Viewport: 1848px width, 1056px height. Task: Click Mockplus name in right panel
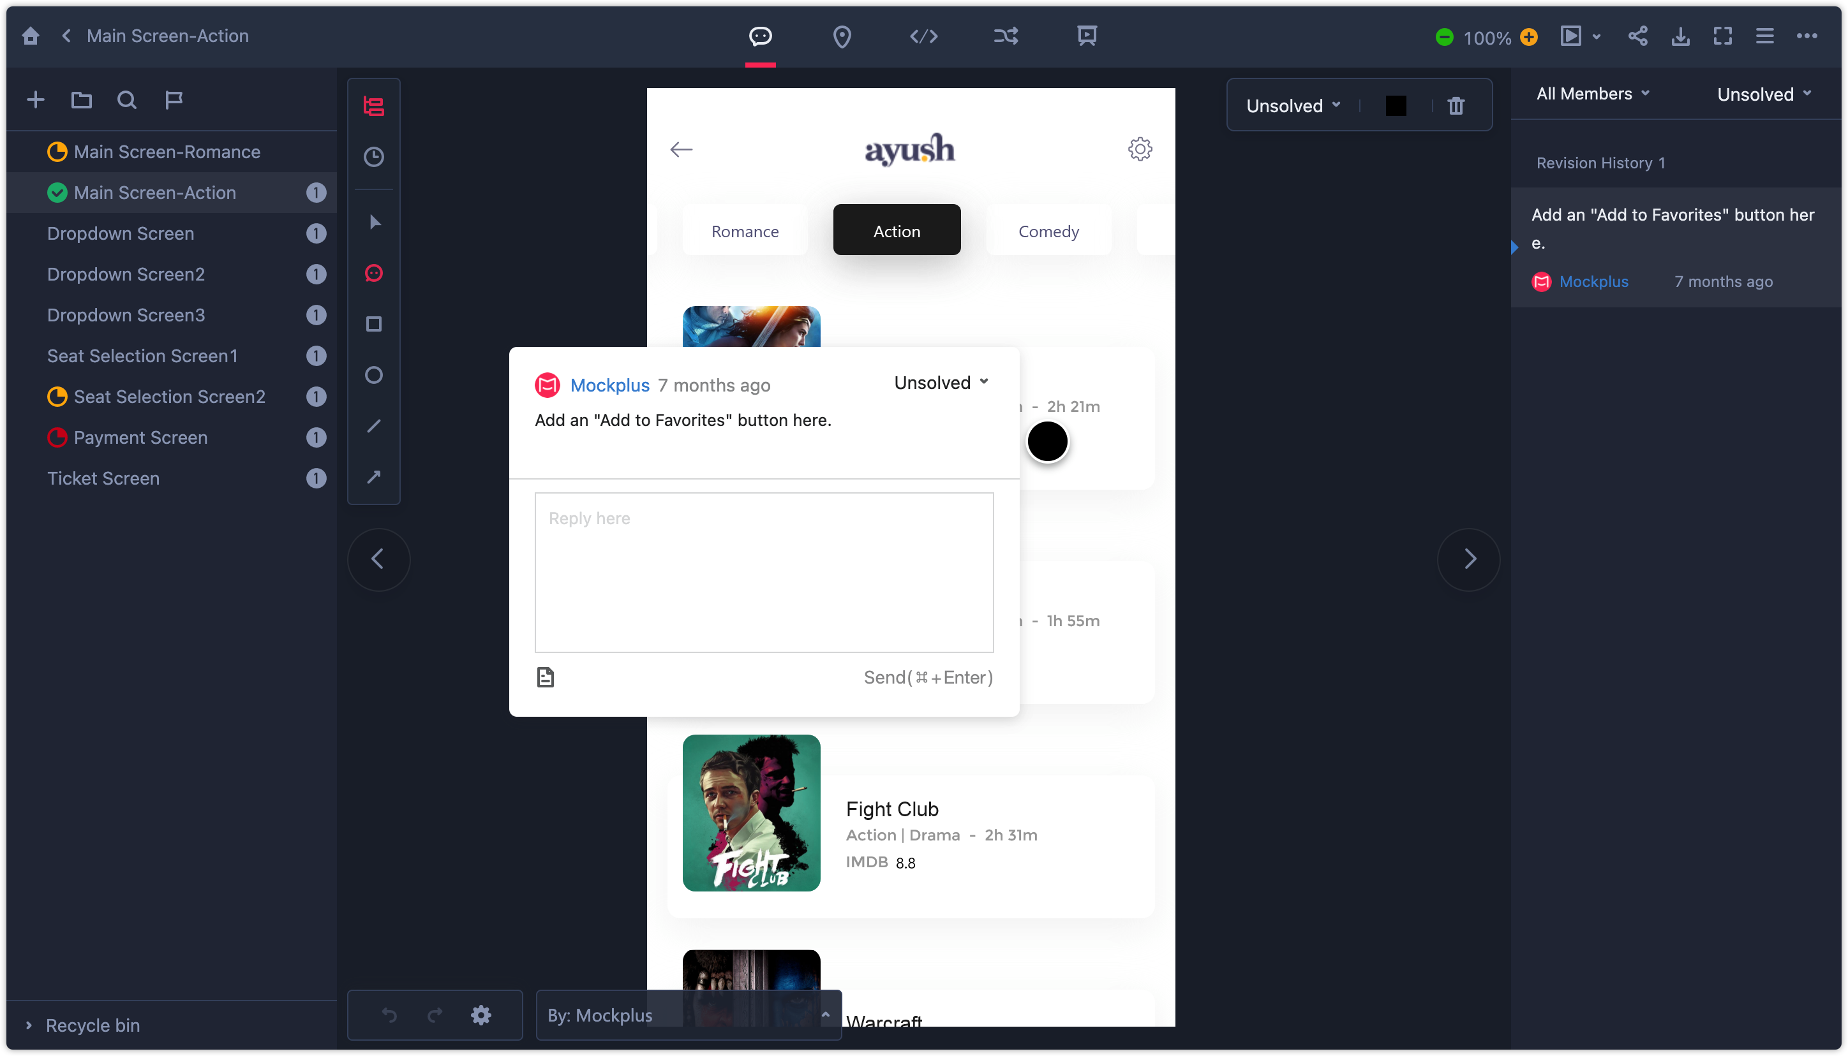[x=1593, y=281]
